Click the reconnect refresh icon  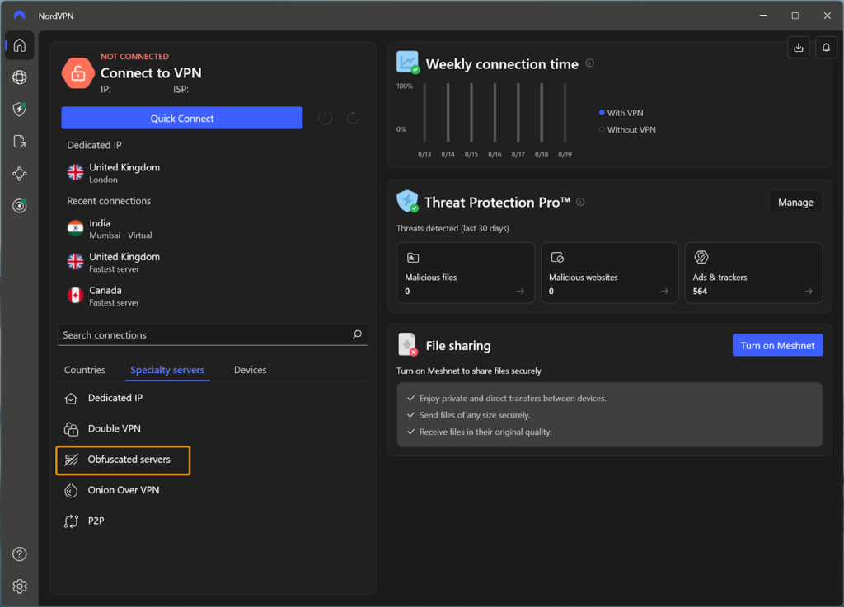coord(353,118)
